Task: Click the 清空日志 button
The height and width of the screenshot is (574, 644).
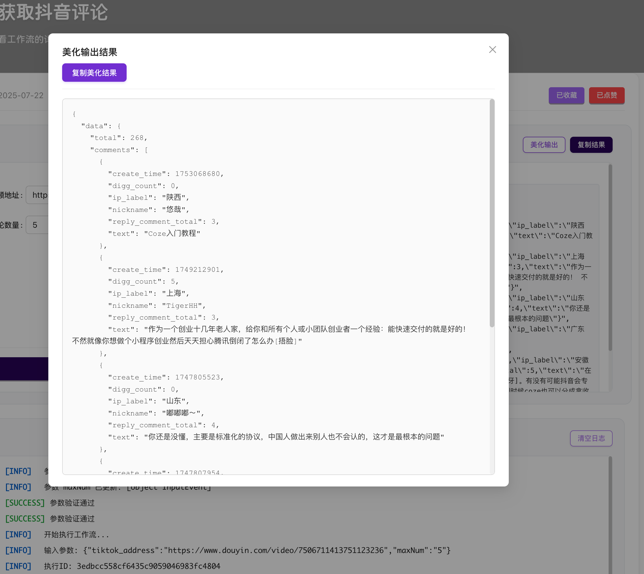Action: coord(591,438)
